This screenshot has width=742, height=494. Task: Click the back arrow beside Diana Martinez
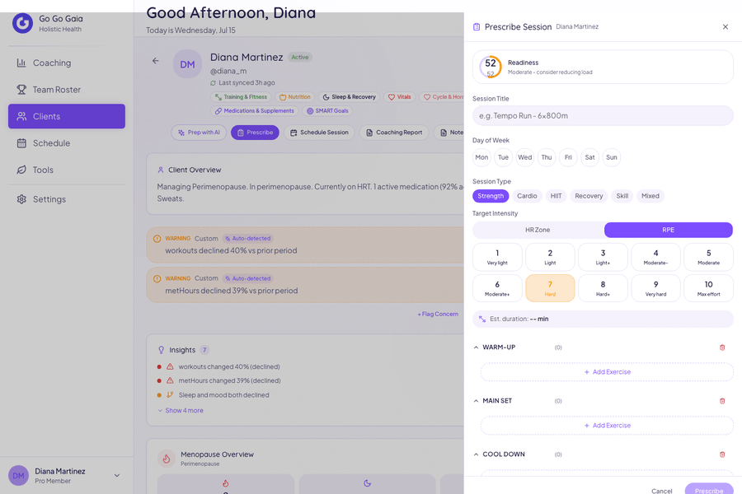click(155, 60)
